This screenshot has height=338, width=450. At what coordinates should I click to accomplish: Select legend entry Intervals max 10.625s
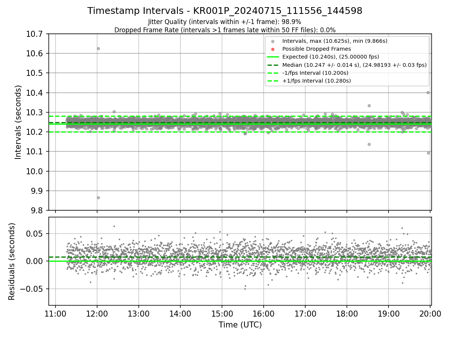pyautogui.click(x=335, y=41)
